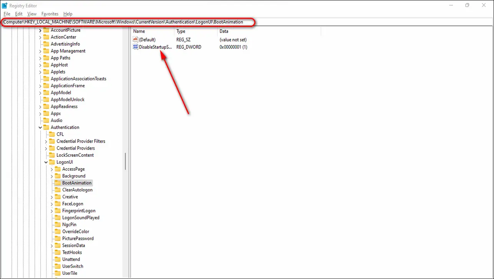Image resolution: width=494 pixels, height=279 pixels.
Task: Click the DisableStartupSound DWORD value icon
Action: pyautogui.click(x=135, y=47)
